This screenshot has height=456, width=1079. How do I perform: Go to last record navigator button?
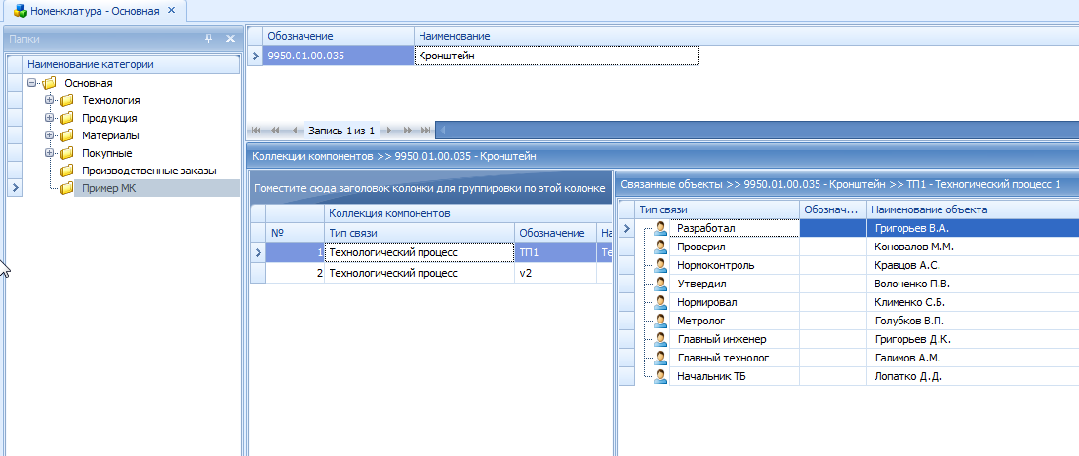click(x=426, y=130)
